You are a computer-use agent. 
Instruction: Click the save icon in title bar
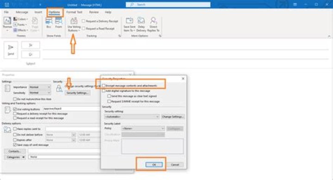coord(7,5)
